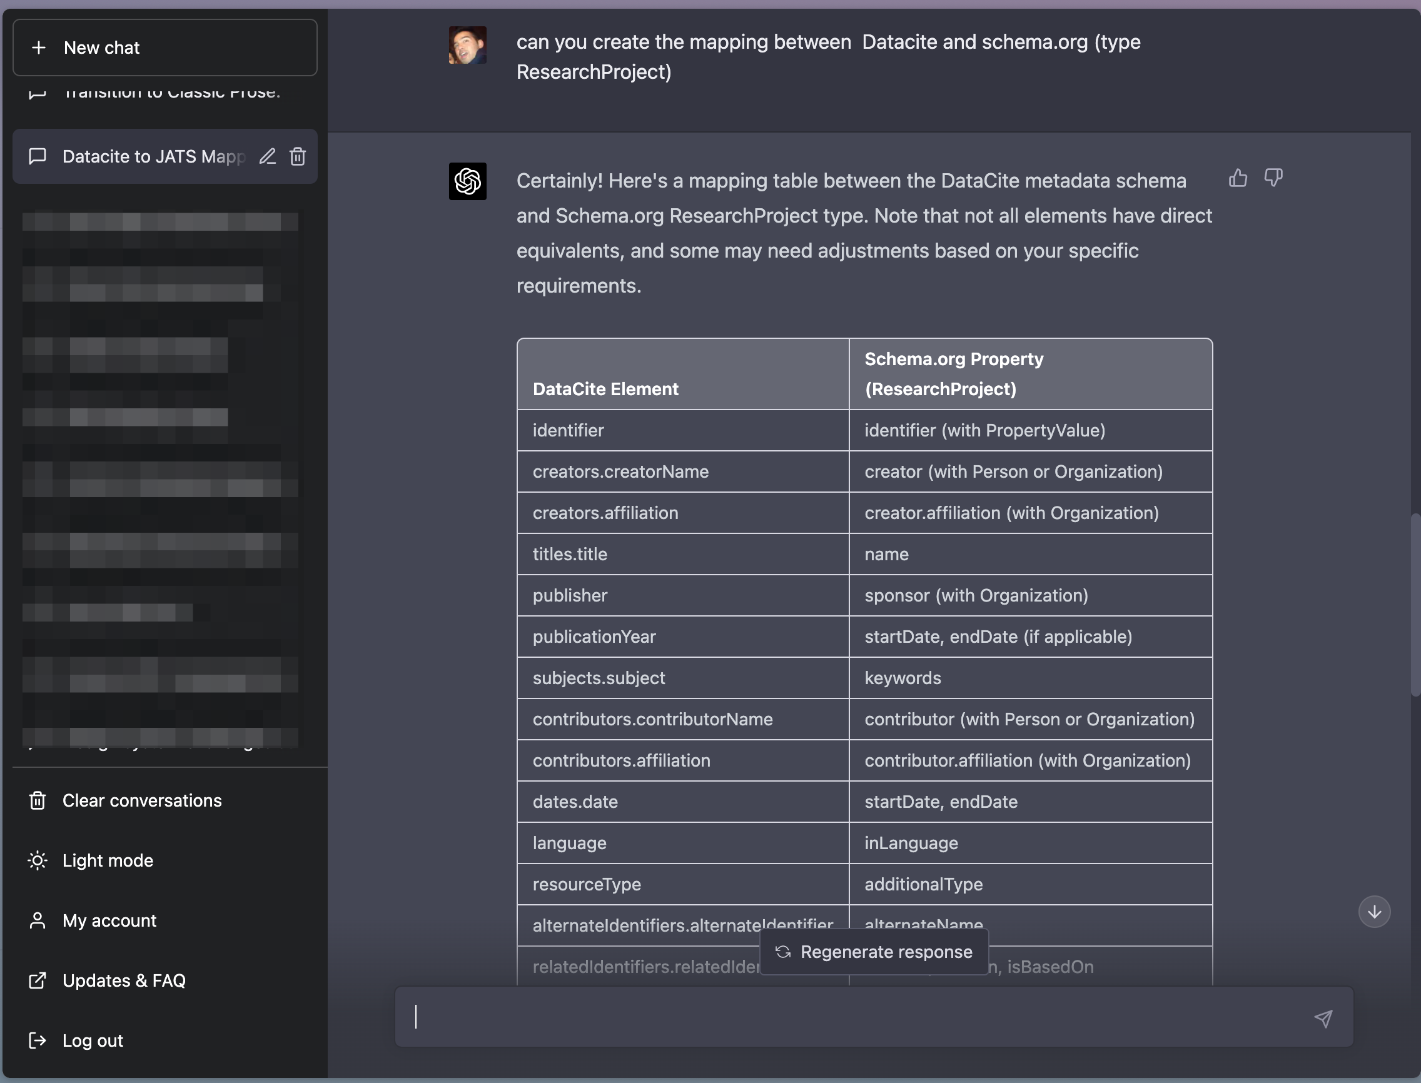Click the Schema.org Property column header
This screenshot has width=1421, height=1083.
point(1030,374)
